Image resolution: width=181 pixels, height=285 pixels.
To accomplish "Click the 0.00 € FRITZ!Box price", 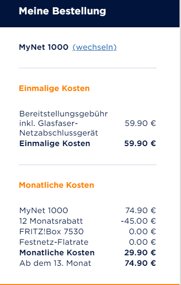I will coord(143,231).
